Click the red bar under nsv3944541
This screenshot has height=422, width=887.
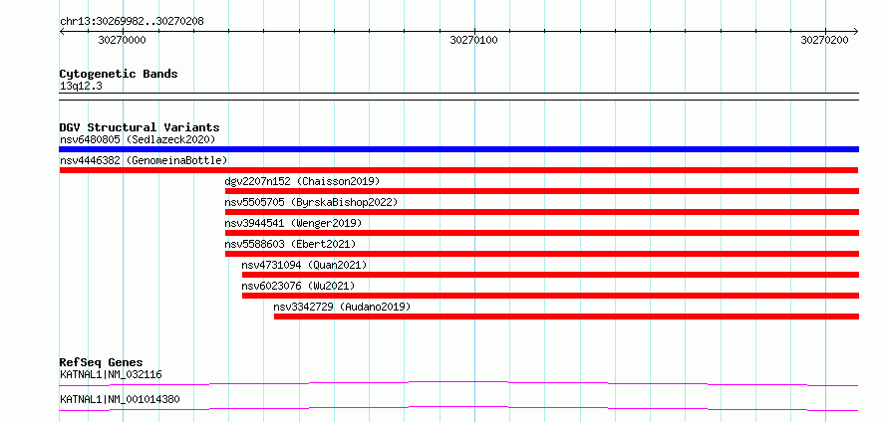542,233
